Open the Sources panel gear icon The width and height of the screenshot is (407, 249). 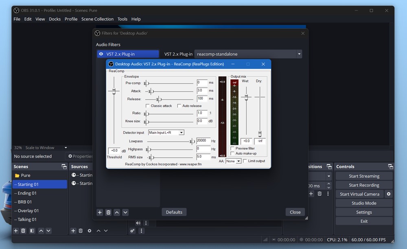[x=90, y=230]
